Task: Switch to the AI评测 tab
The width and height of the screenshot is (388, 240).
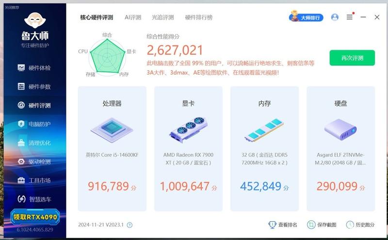Action: (133, 17)
